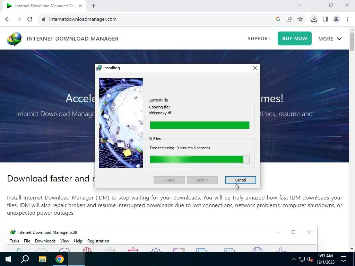Open File menu in IDM screenshot

click(27, 241)
